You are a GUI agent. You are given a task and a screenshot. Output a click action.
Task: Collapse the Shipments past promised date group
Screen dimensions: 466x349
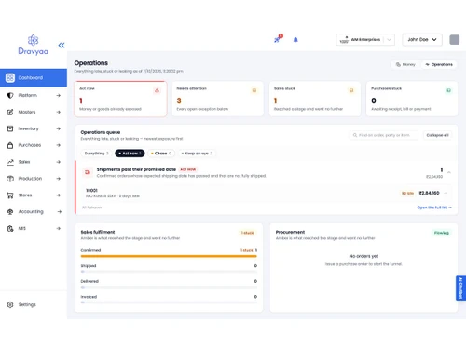tap(449, 172)
